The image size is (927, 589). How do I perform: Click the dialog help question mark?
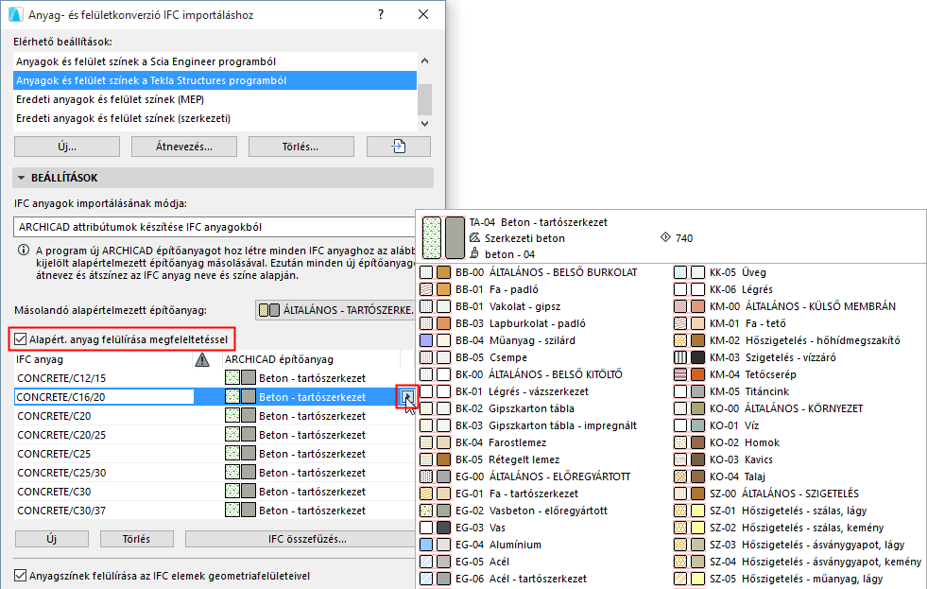(380, 13)
